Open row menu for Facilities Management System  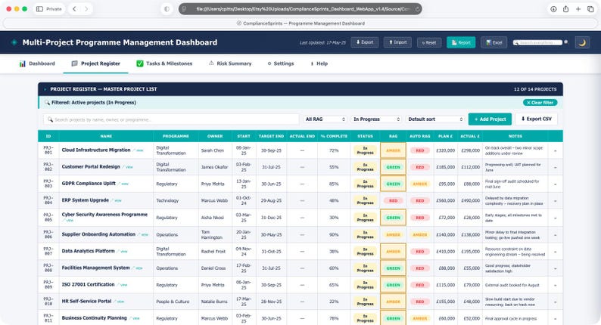(x=555, y=268)
